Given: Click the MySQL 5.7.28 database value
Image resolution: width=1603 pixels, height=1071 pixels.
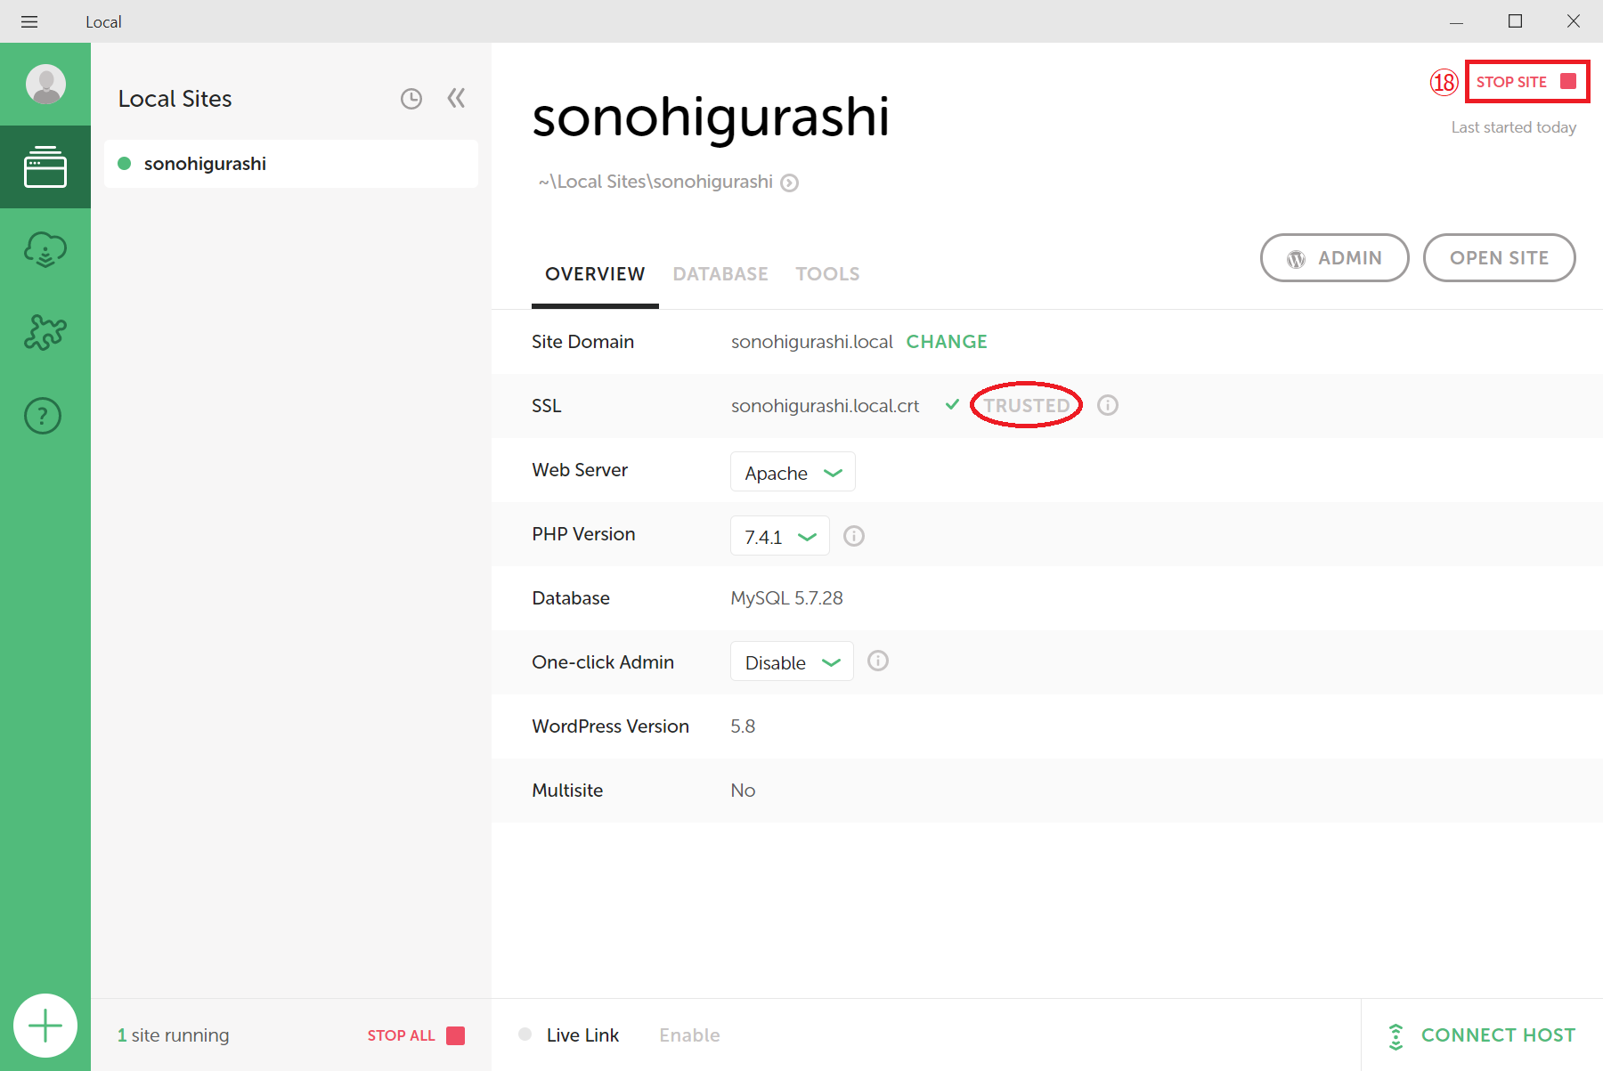Looking at the screenshot, I should coord(787,598).
